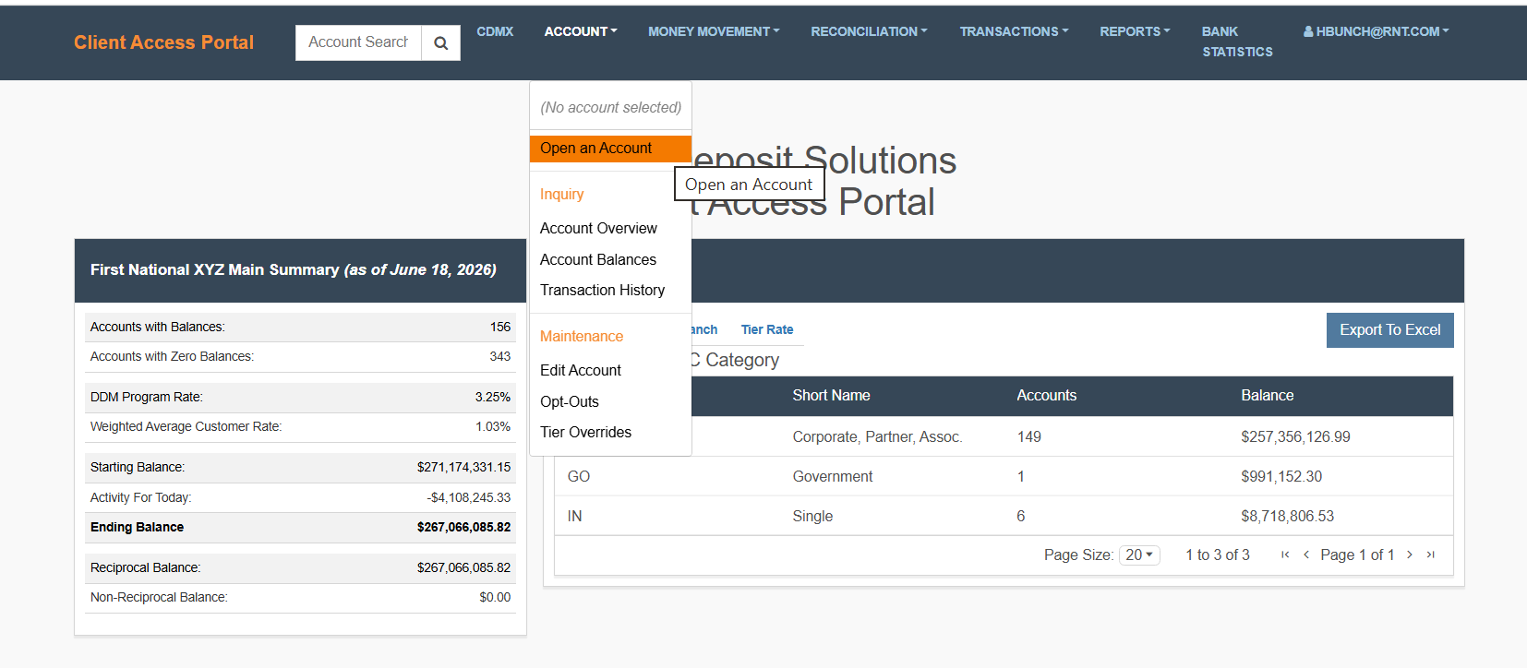Click the account search magnifier icon

[x=440, y=42]
